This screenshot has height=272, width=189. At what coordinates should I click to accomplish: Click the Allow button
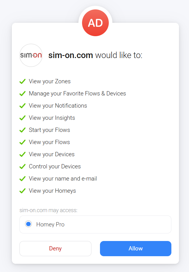pos(136,248)
